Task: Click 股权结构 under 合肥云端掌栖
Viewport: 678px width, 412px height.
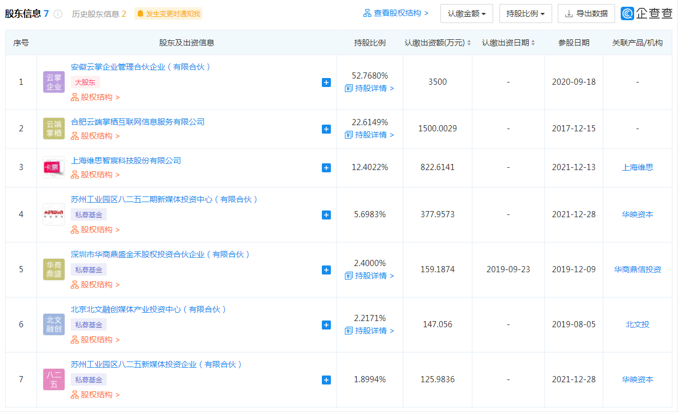Action: (95, 136)
